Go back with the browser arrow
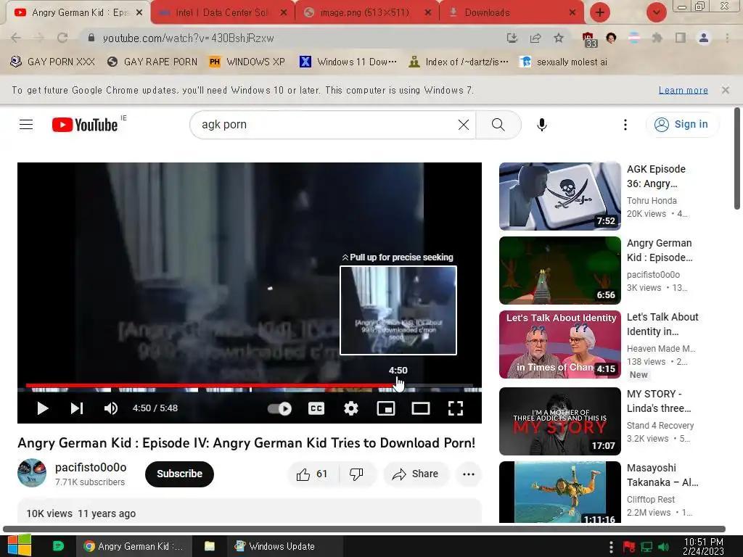Screen dimensions: 743x557 point(16,38)
